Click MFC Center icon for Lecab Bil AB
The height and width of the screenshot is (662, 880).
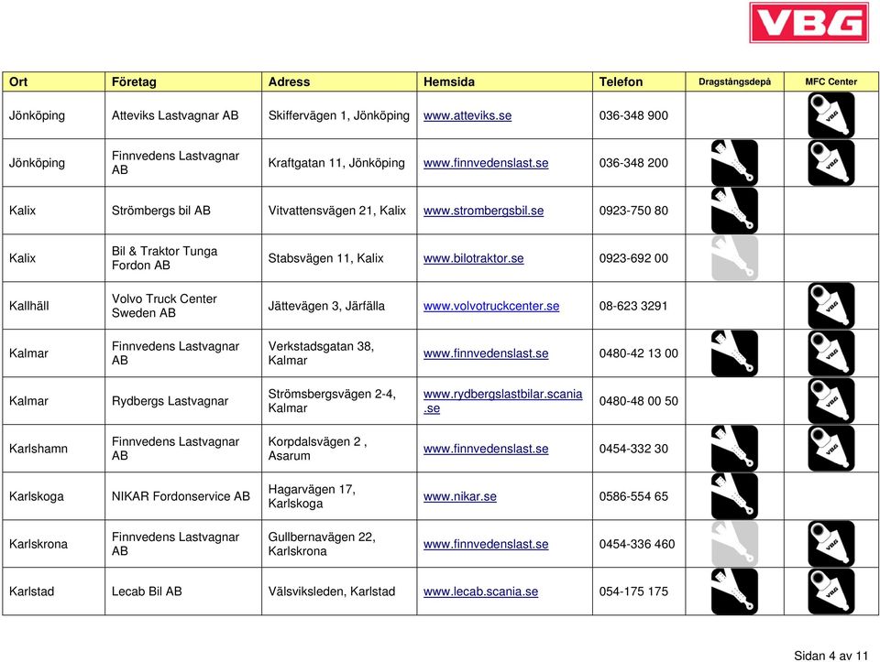tap(831, 591)
